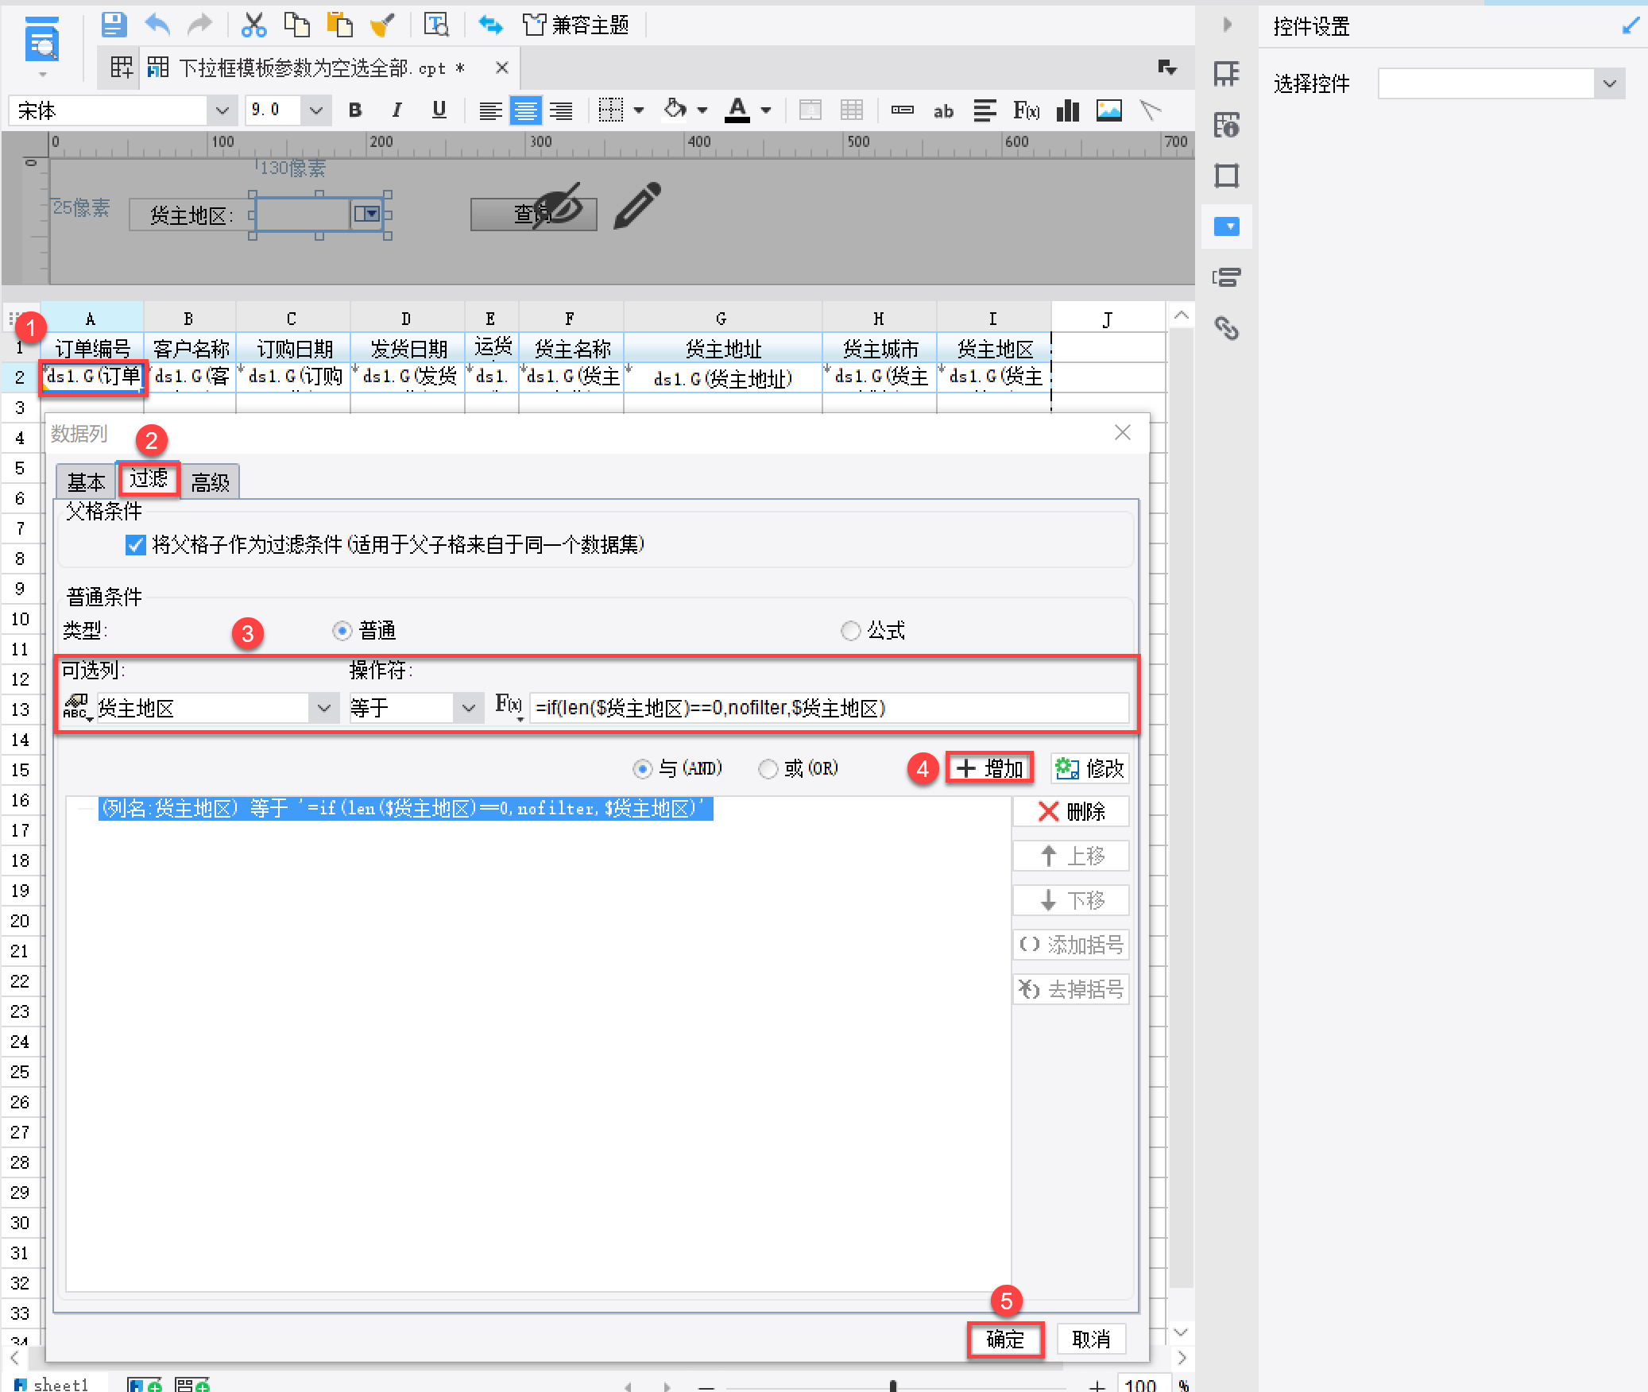The image size is (1648, 1392).
Task: Click the 删除 button
Action: coord(1070,812)
